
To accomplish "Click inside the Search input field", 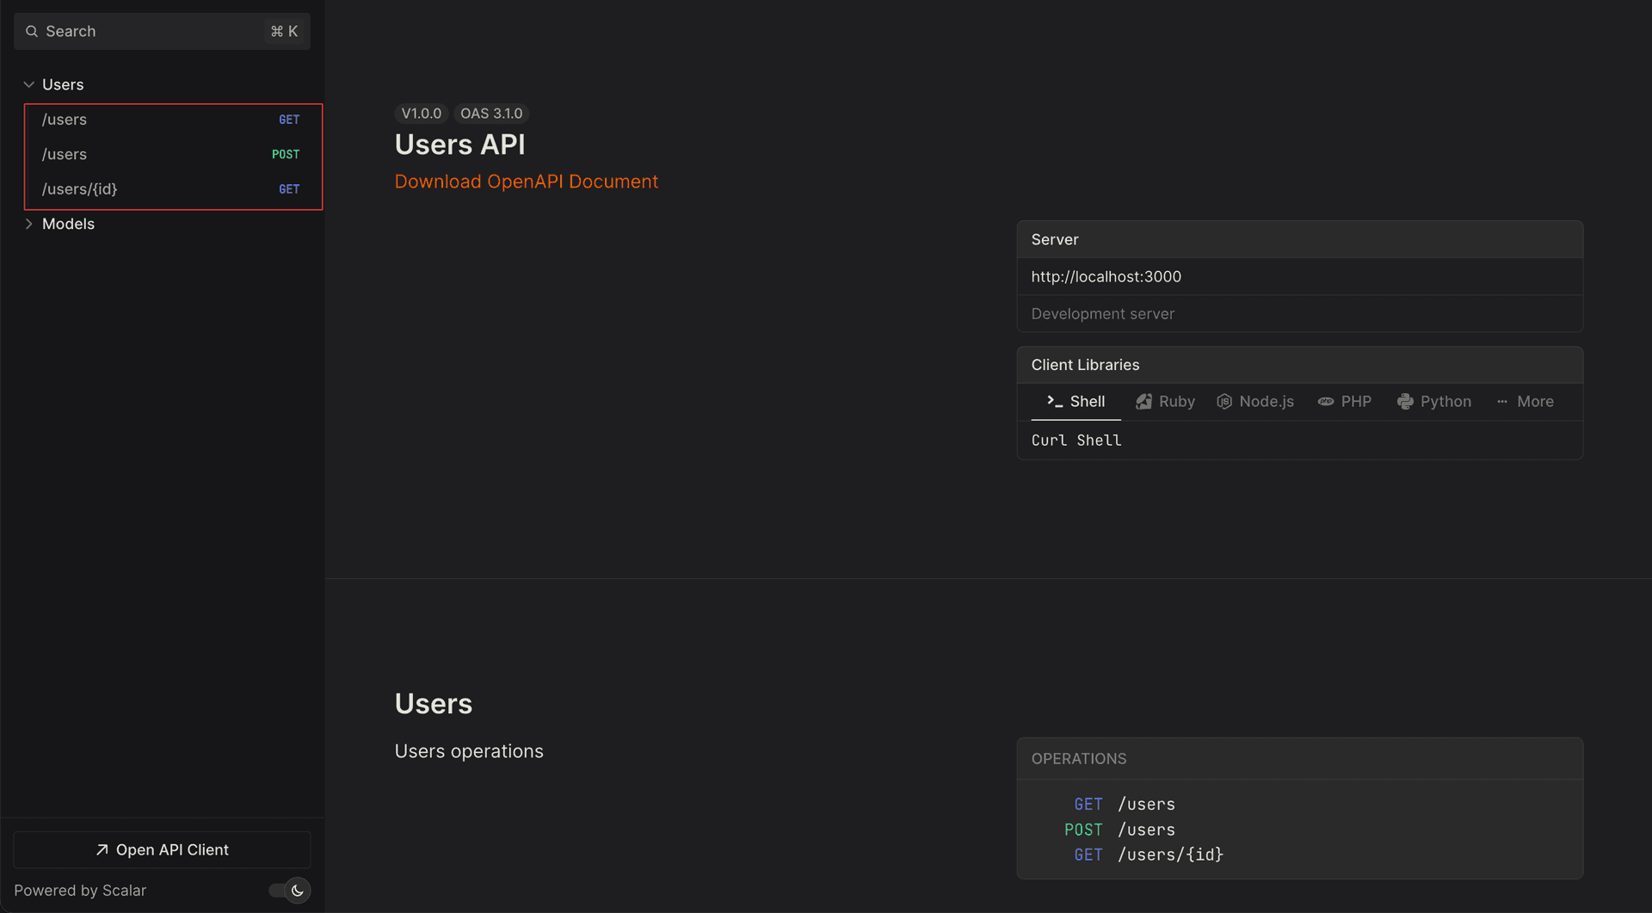I will coord(138,31).
